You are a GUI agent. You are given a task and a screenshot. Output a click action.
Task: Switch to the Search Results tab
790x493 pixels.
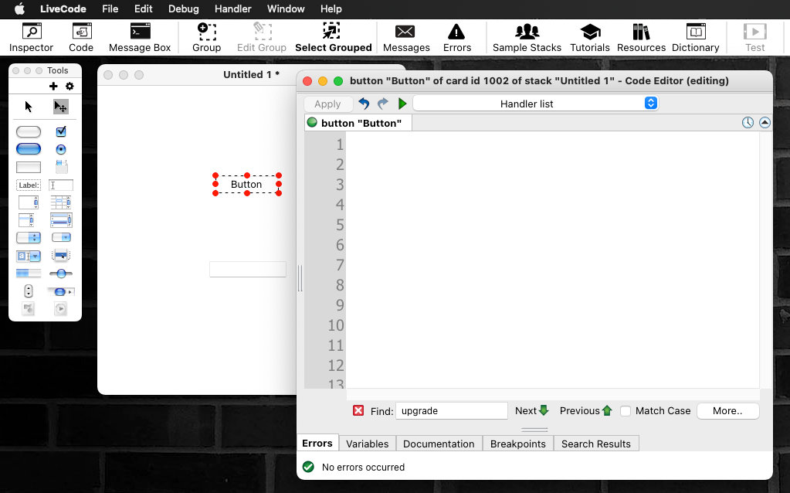[x=596, y=444]
